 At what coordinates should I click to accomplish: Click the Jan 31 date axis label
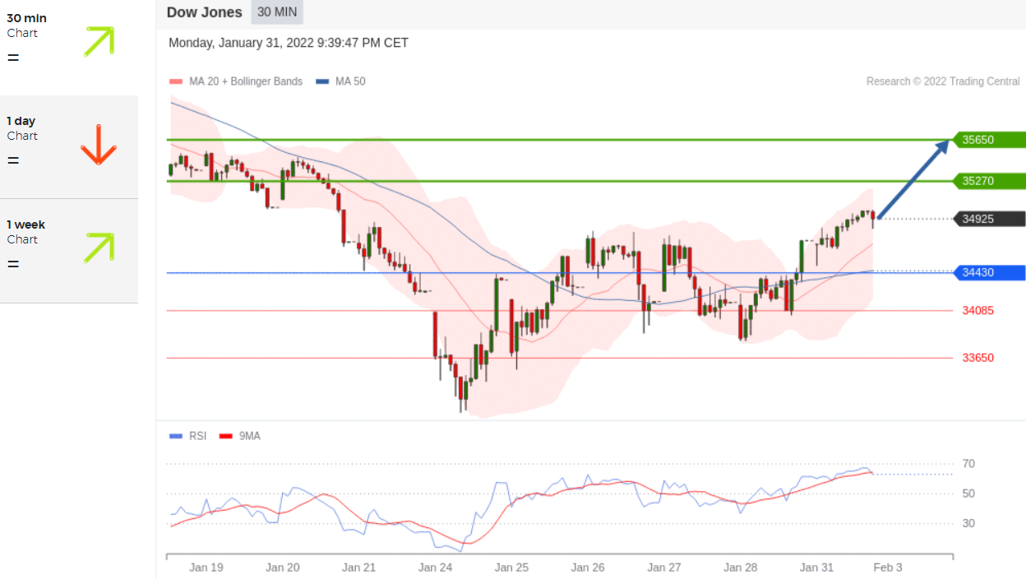tap(817, 567)
